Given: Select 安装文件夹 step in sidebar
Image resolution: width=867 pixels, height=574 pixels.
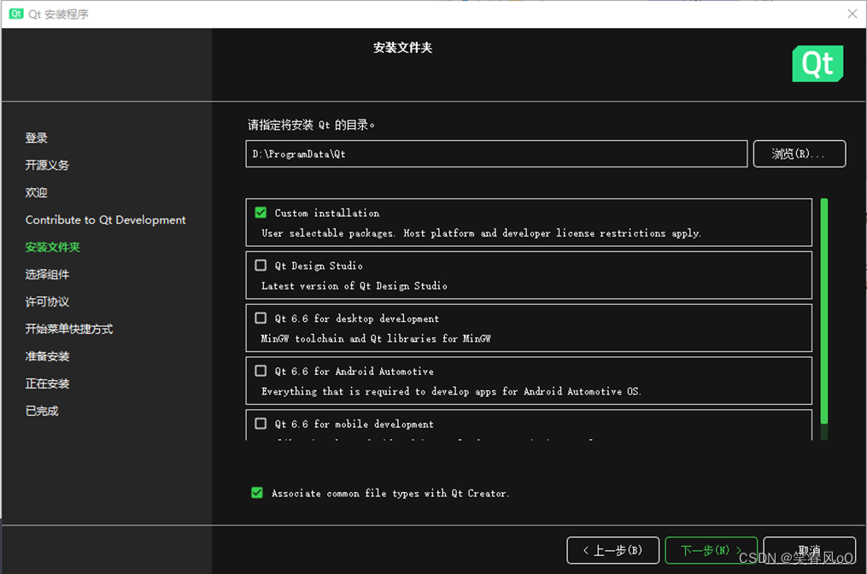Looking at the screenshot, I should tap(52, 247).
